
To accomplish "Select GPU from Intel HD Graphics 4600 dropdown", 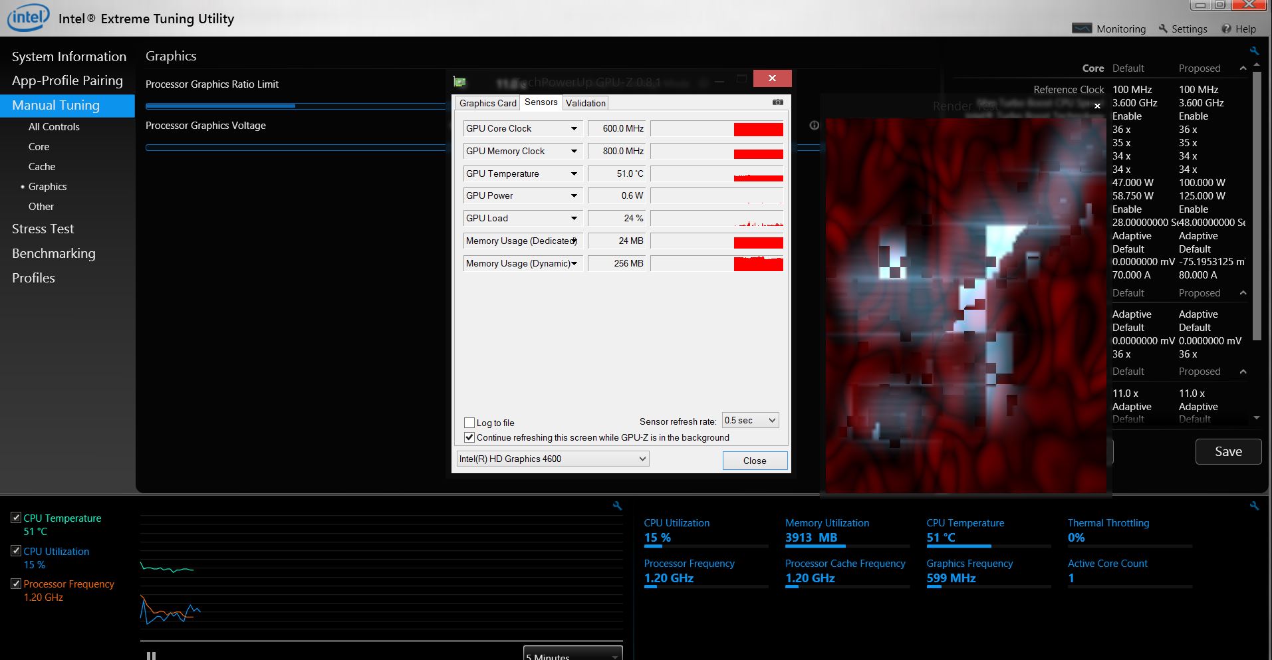I will 553,459.
